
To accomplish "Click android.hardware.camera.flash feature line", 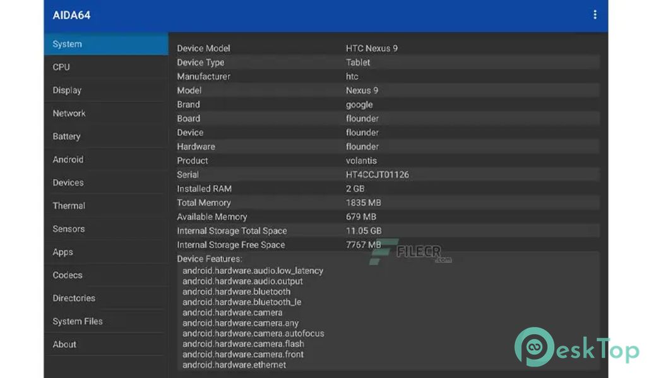I will (243, 344).
